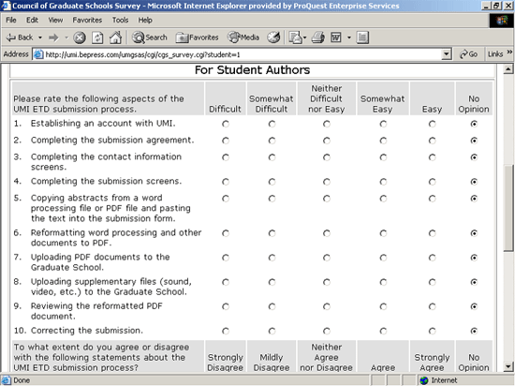
Task: Click the Windows logo throbber
Action: coord(502,21)
